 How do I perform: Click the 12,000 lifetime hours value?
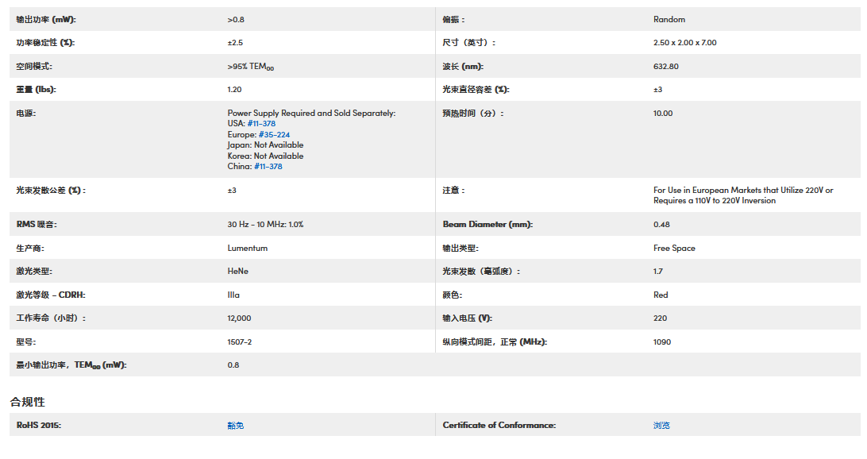[x=240, y=318]
